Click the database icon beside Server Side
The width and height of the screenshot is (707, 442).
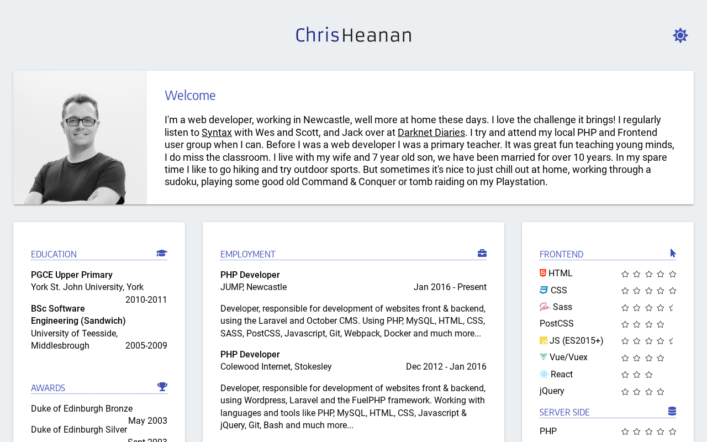tap(672, 411)
